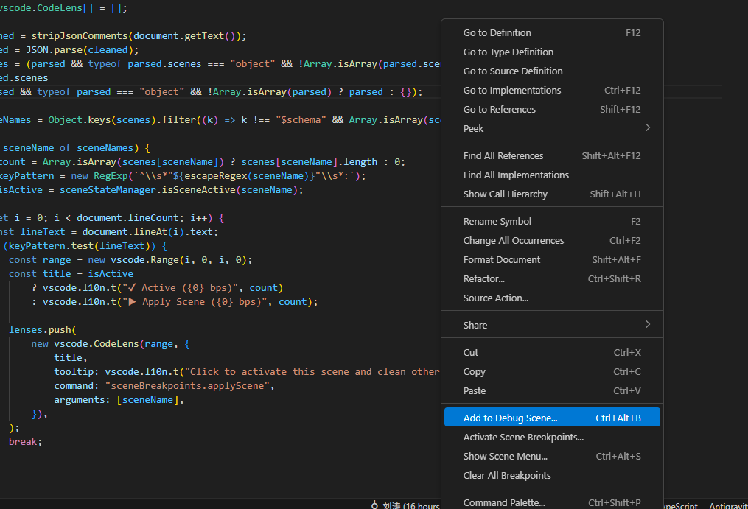Image resolution: width=748 pixels, height=509 pixels.
Task: Click the lenses.push( line
Action: 43,329
